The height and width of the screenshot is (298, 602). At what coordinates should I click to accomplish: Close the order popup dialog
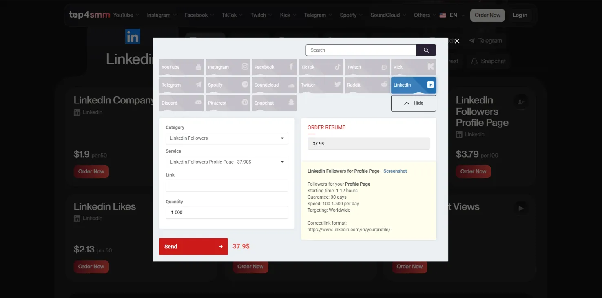[x=457, y=41]
